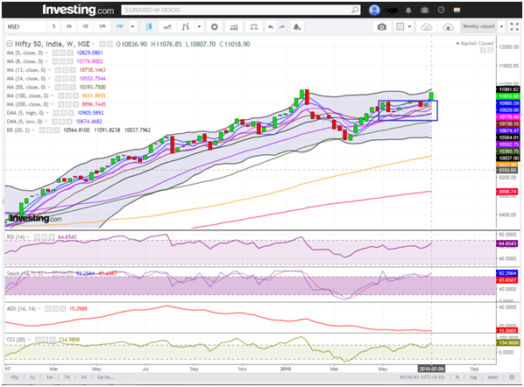The height and width of the screenshot is (387, 524).
Task: Select the 1W interval
Action: point(120,27)
